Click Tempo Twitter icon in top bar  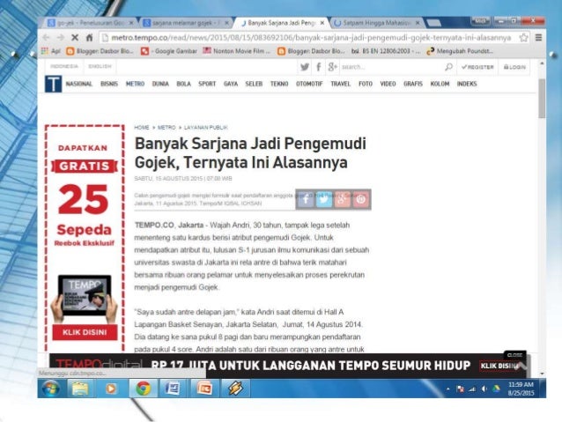point(305,67)
